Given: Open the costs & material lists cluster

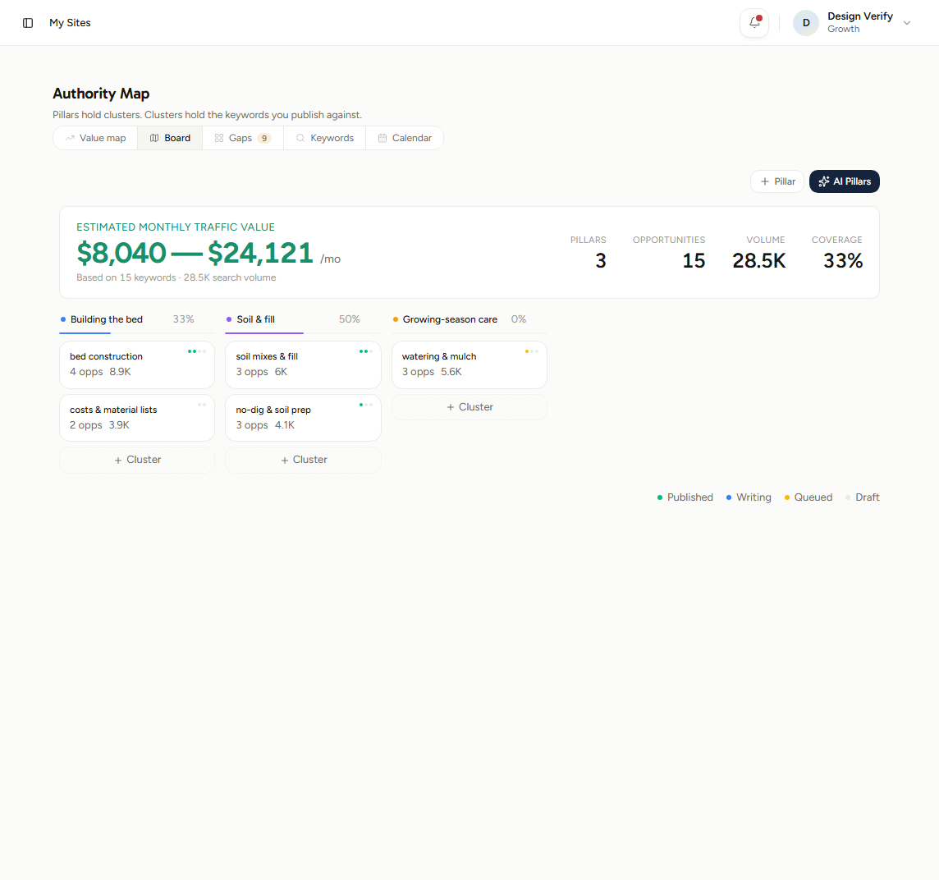Looking at the screenshot, I should 137,418.
